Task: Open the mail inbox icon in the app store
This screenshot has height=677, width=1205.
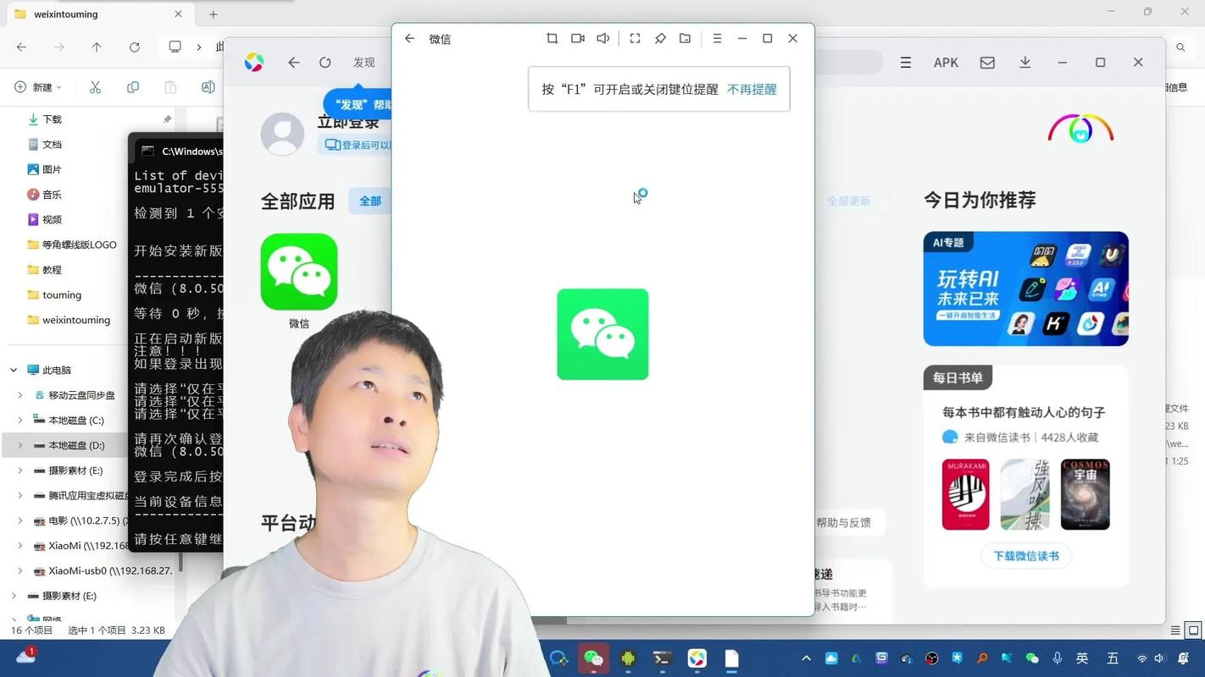Action: coord(988,63)
